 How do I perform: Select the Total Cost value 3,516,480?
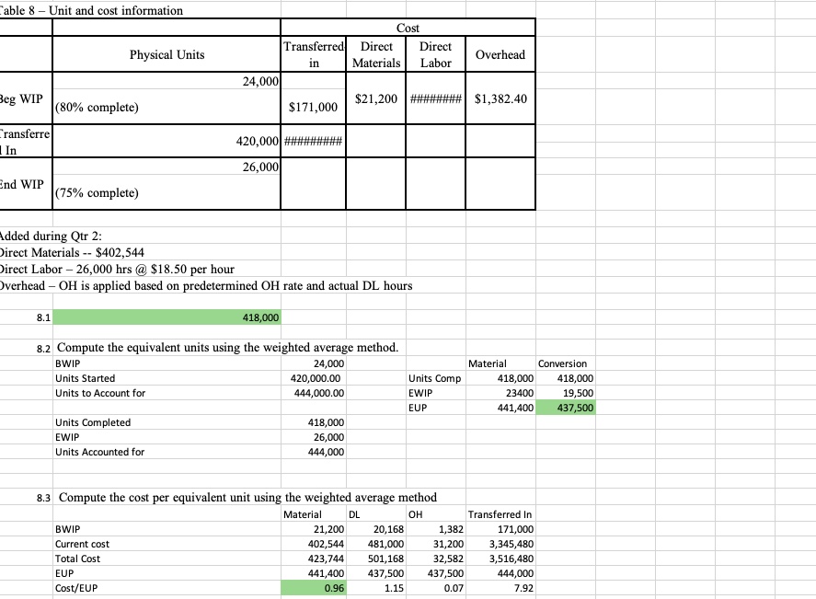[x=501, y=558]
